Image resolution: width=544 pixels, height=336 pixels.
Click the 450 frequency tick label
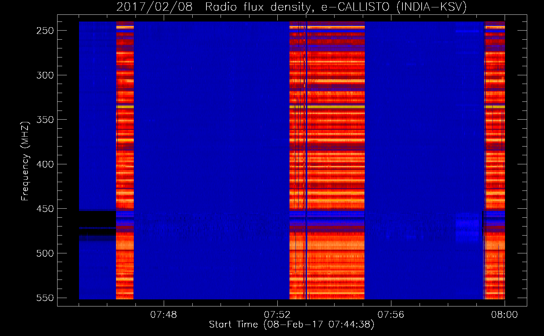click(45, 209)
